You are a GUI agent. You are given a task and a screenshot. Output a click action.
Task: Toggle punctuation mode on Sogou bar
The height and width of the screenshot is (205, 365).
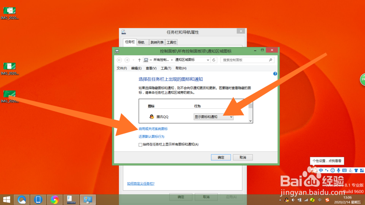[327, 170]
